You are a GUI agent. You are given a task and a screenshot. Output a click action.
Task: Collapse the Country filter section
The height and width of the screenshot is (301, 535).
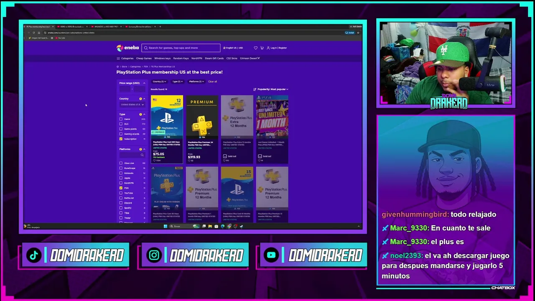click(144, 99)
